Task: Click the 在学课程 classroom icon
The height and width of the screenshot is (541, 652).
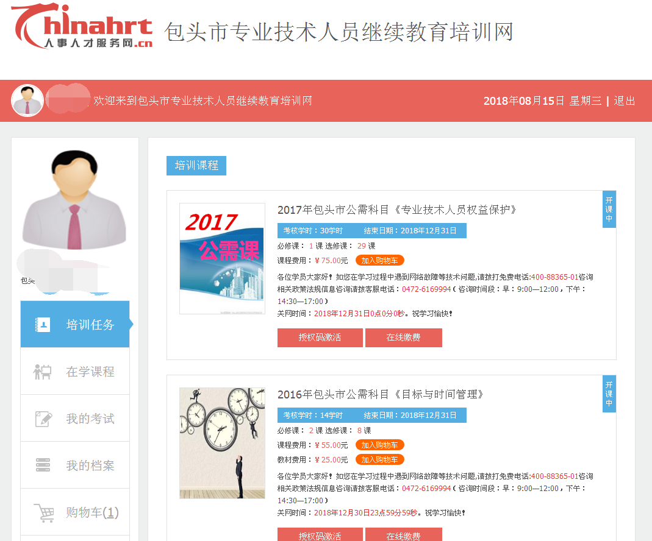Action: tap(43, 372)
